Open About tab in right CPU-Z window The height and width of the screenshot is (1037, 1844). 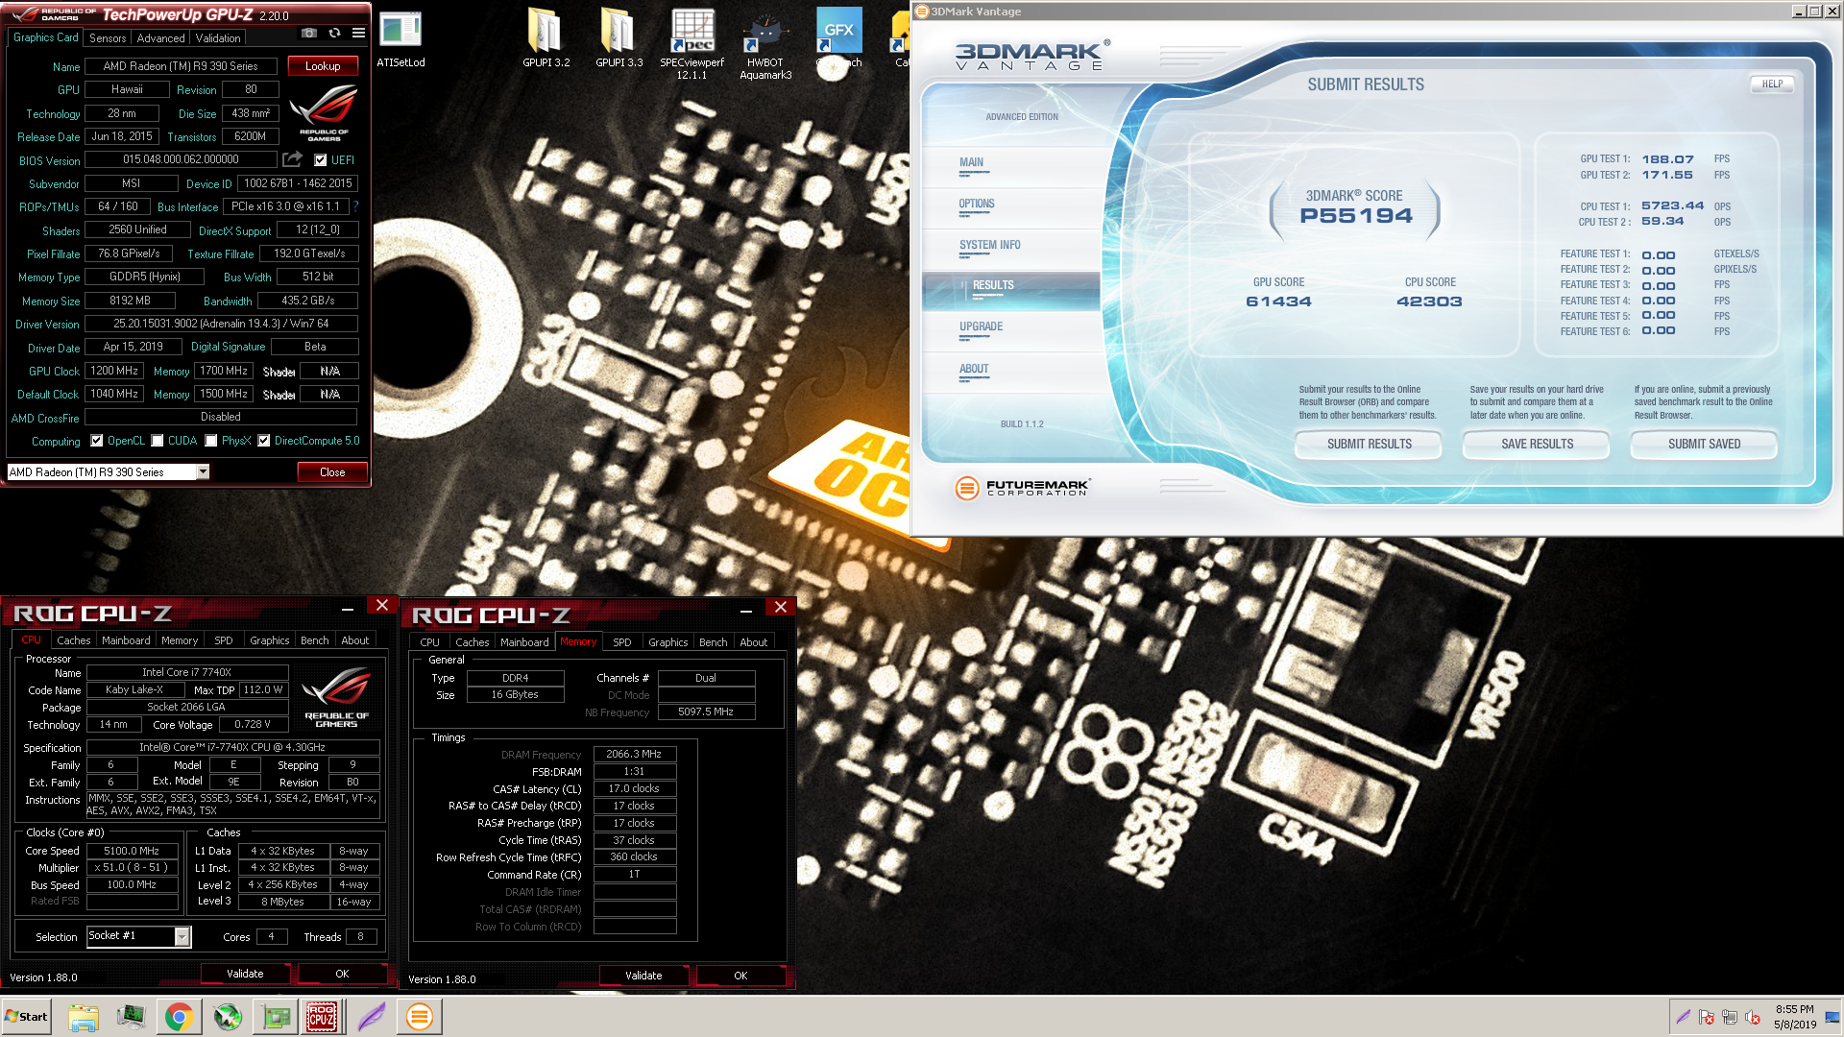point(753,642)
